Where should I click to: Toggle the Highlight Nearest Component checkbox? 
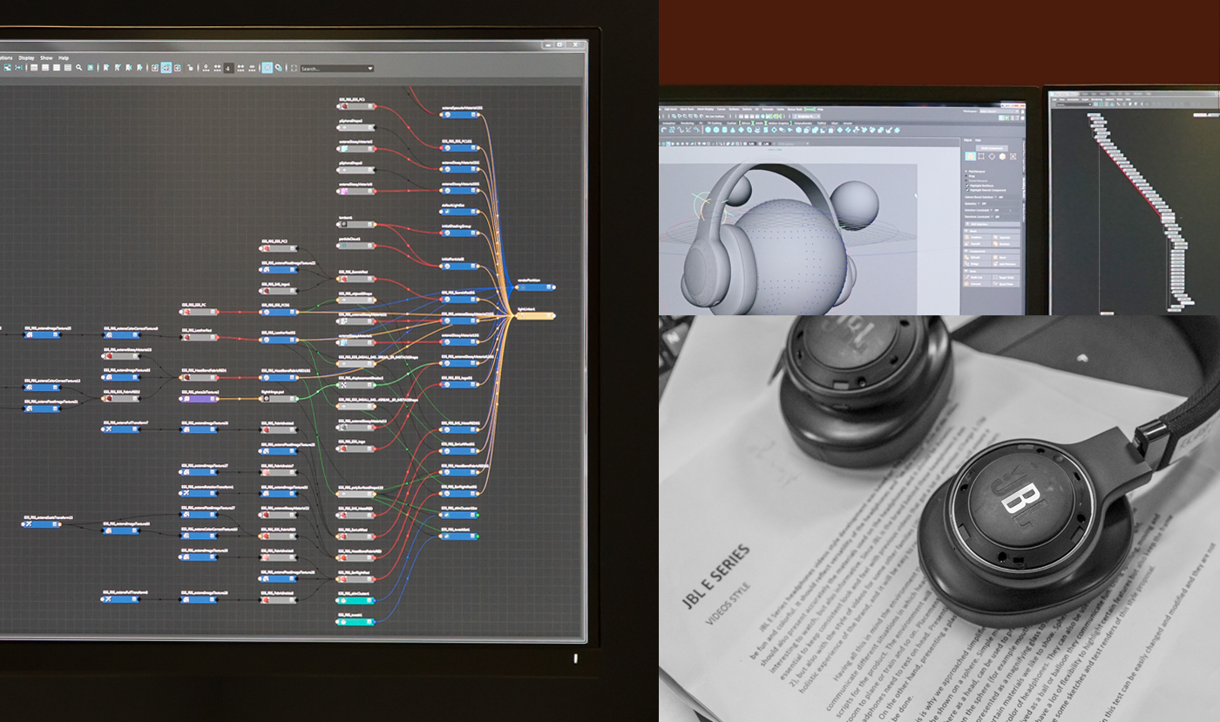[x=967, y=192]
